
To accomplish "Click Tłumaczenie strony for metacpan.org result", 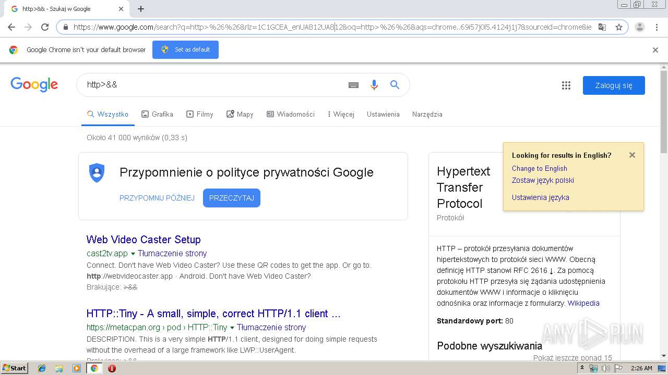I will point(271,328).
